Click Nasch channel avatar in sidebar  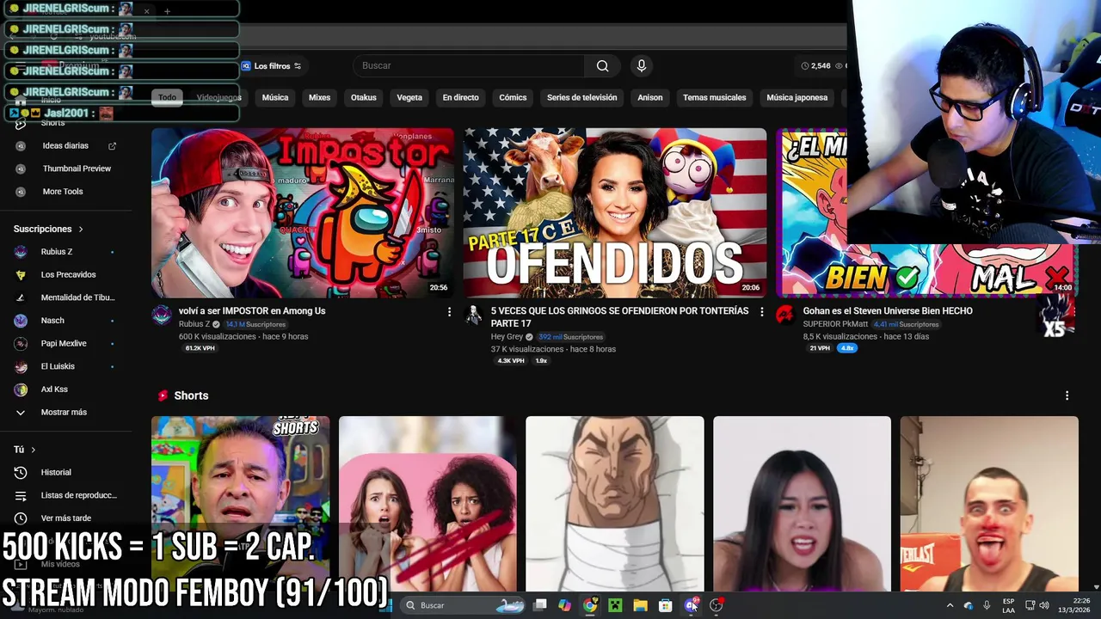point(21,321)
